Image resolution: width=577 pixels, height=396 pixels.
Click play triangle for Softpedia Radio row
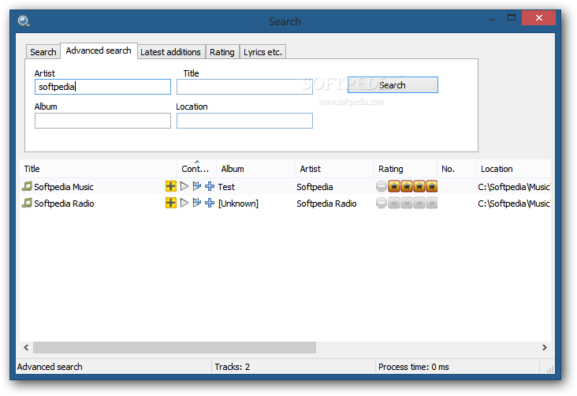184,203
